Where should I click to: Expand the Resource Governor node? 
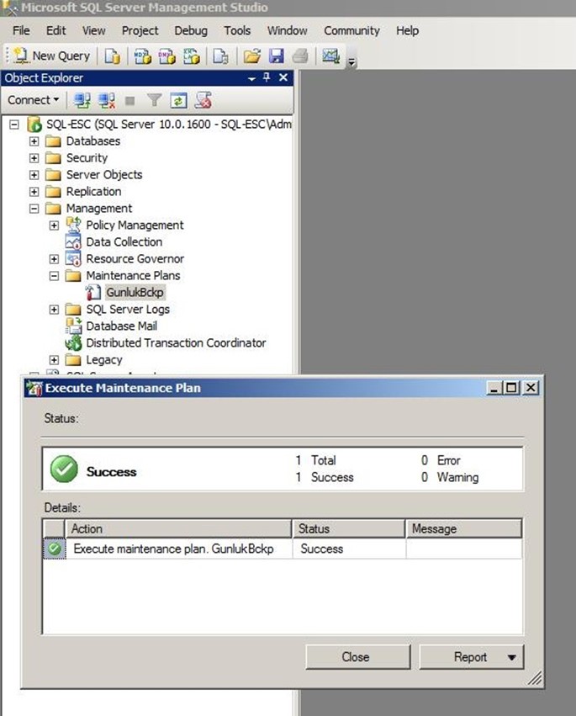click(x=54, y=259)
